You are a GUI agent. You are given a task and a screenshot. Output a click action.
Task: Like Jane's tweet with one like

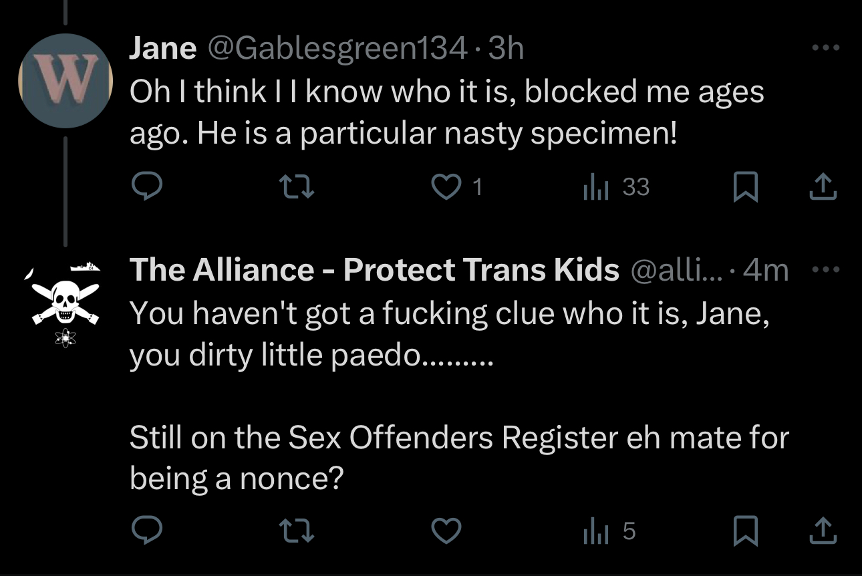coord(449,188)
